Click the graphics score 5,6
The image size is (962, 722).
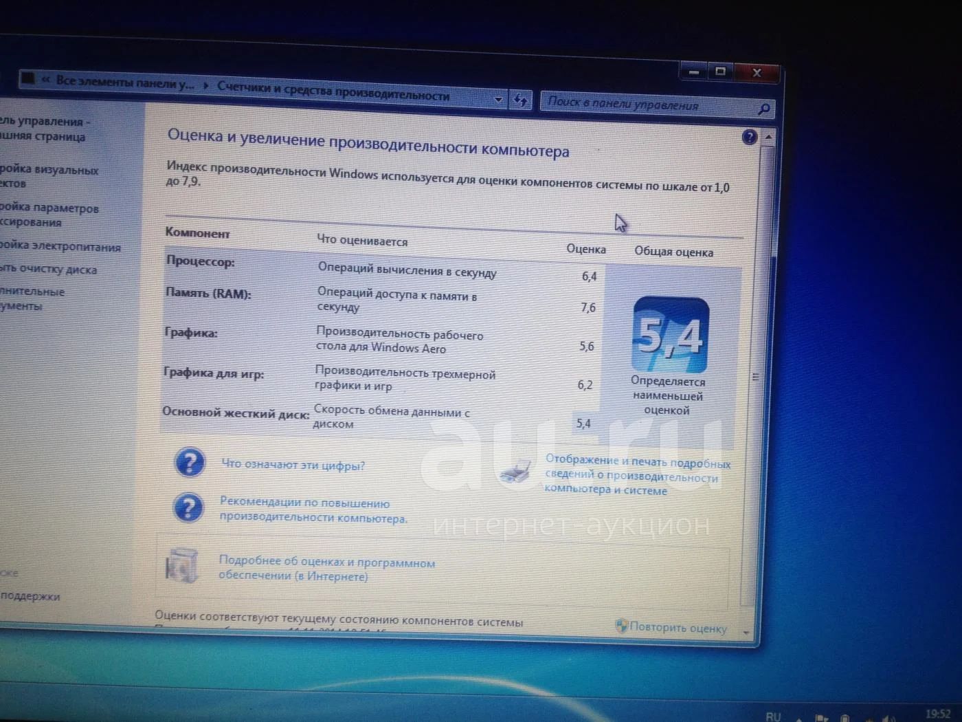click(x=587, y=346)
